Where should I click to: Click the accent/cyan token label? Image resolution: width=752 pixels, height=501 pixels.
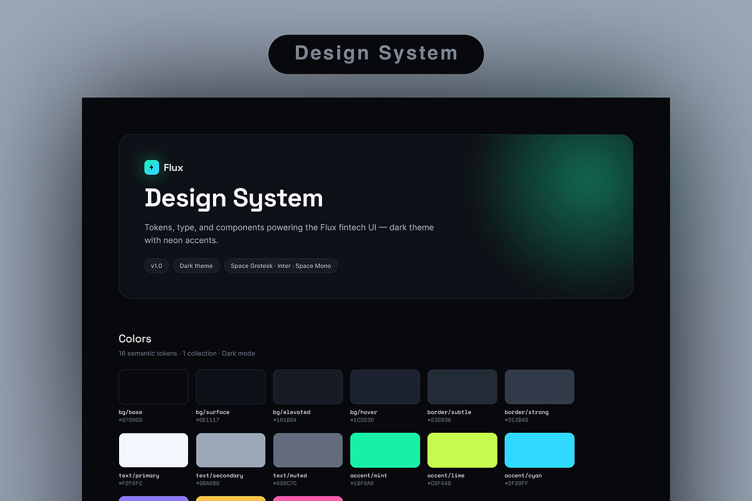click(x=523, y=475)
